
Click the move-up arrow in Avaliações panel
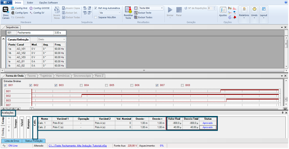[x=9, y=127]
